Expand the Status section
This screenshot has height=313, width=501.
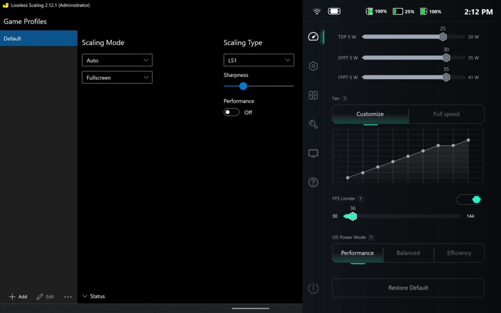click(x=93, y=296)
